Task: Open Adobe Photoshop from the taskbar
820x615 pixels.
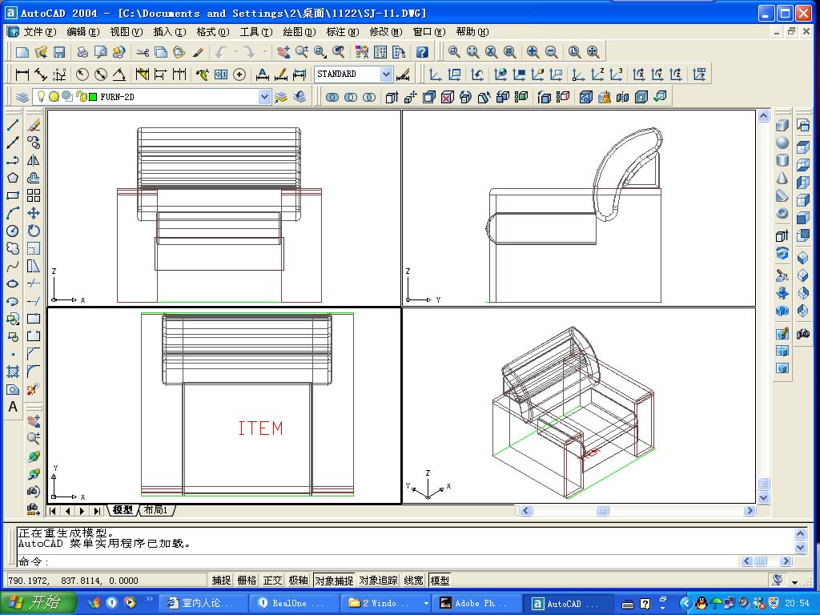Action: click(x=474, y=603)
